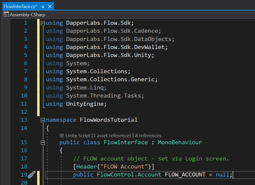Place cursor on FLOW_ACCOUNT variable name
This screenshot has width=255, height=185.
click(185, 174)
